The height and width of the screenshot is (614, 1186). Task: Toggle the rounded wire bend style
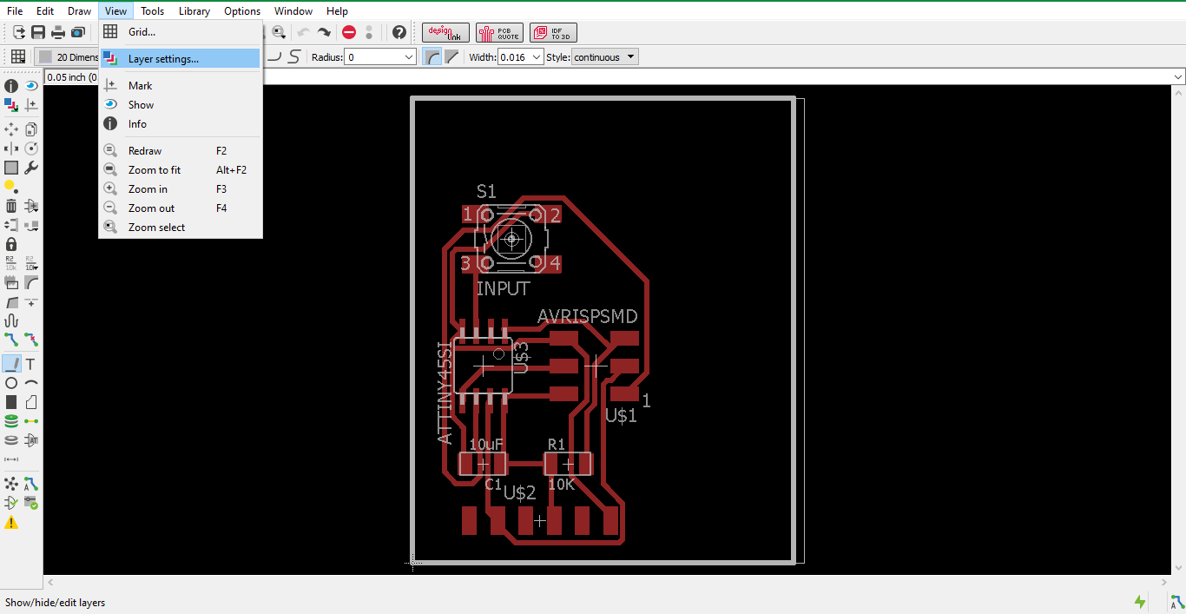click(432, 56)
